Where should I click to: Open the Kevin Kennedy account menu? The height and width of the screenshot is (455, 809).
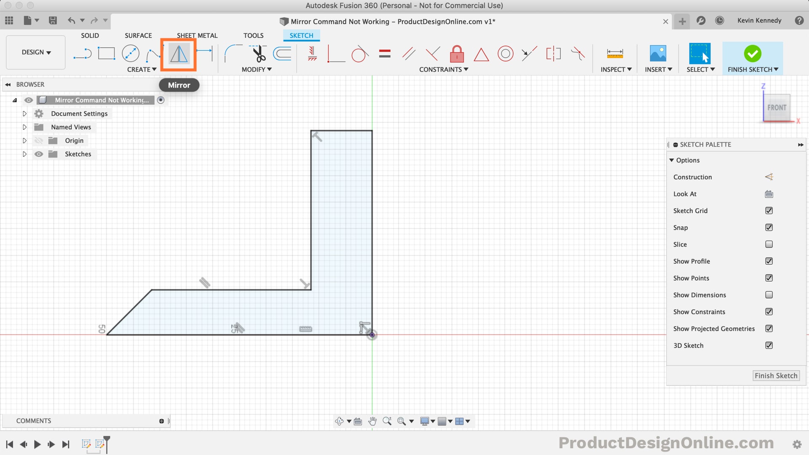759,21
